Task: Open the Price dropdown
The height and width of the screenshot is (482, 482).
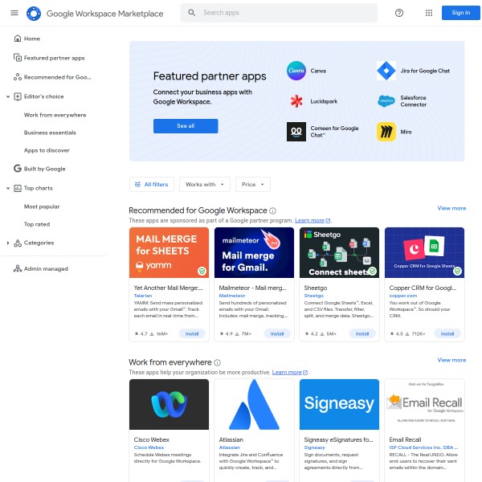Action: click(x=253, y=185)
